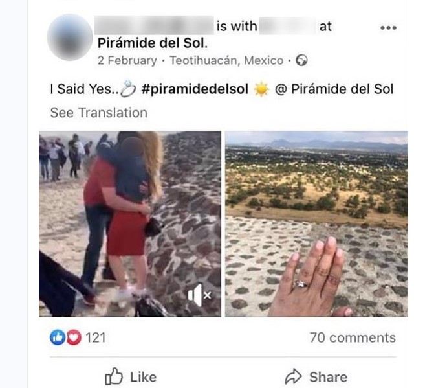The image size is (436, 388).
Task: Click the 2 February post date
Action: [x=127, y=60]
